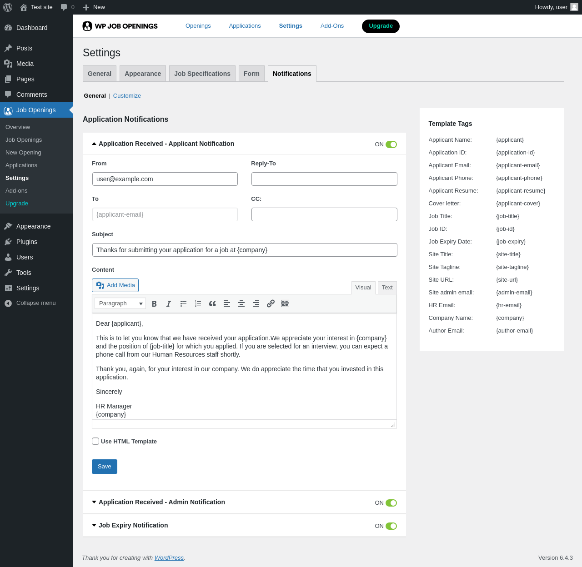
Task: Insert a bulleted list in the content
Action: coord(183,303)
